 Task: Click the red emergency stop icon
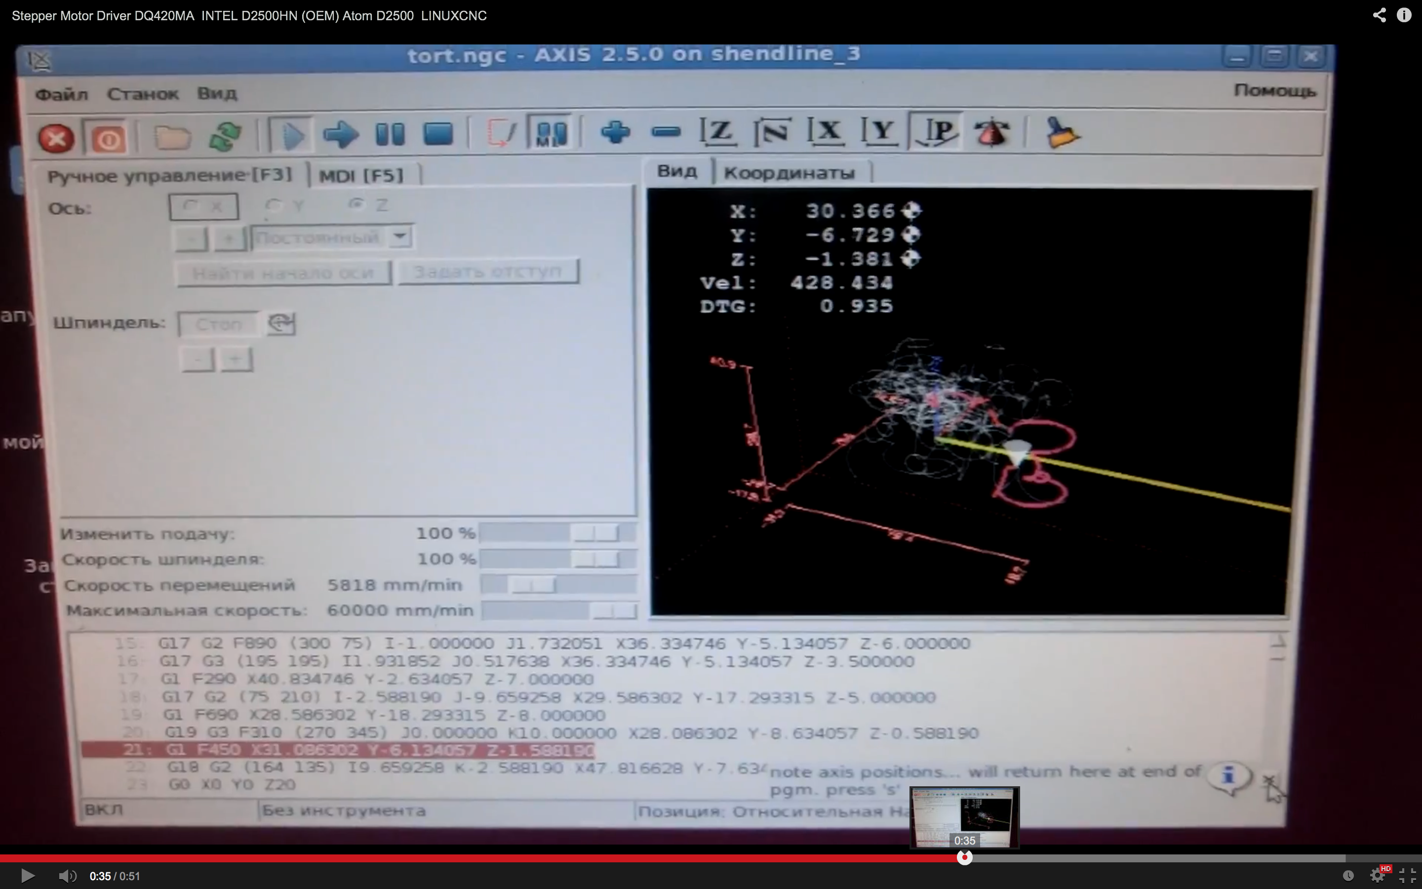[x=56, y=139]
